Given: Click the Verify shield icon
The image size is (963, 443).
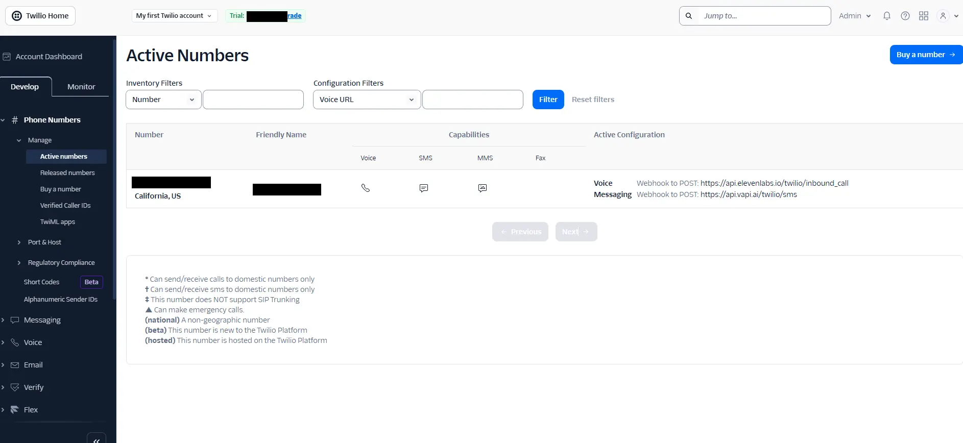Looking at the screenshot, I should [15, 387].
